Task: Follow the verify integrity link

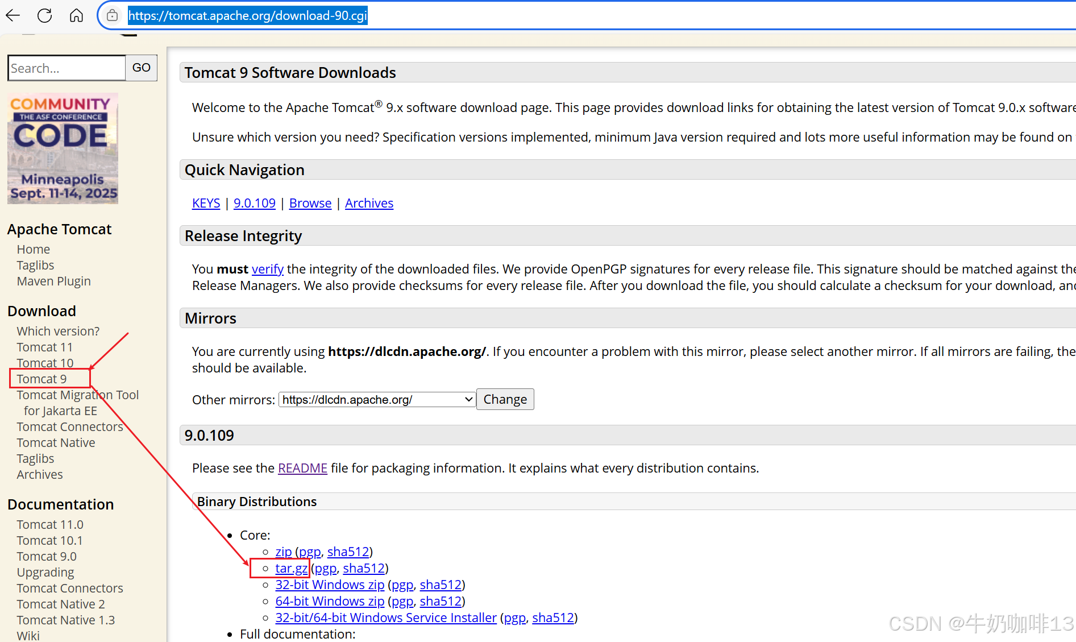Action: 268,269
